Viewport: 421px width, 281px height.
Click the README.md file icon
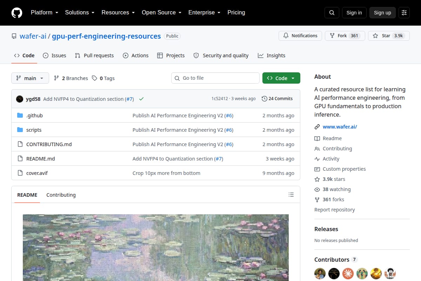20,159
